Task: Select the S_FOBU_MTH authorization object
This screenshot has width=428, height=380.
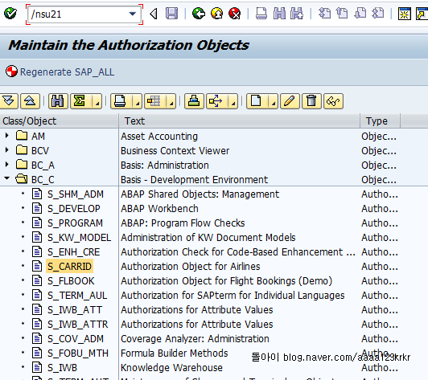Action: (78, 353)
